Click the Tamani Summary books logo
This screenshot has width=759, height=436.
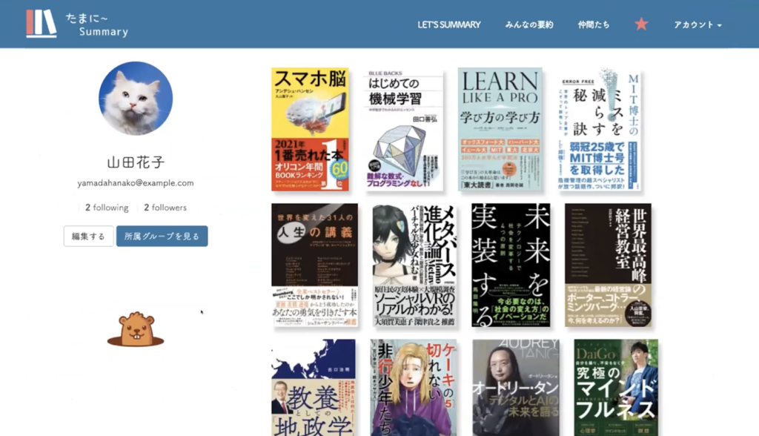(42, 23)
